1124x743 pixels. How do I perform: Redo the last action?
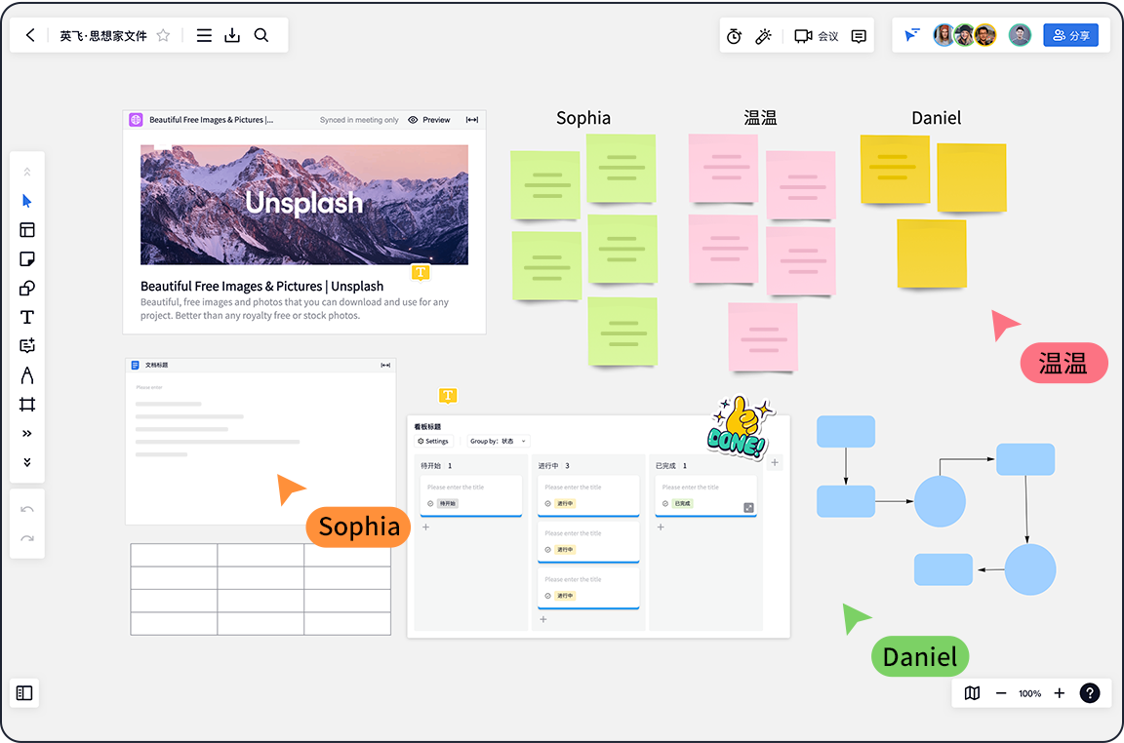[27, 538]
